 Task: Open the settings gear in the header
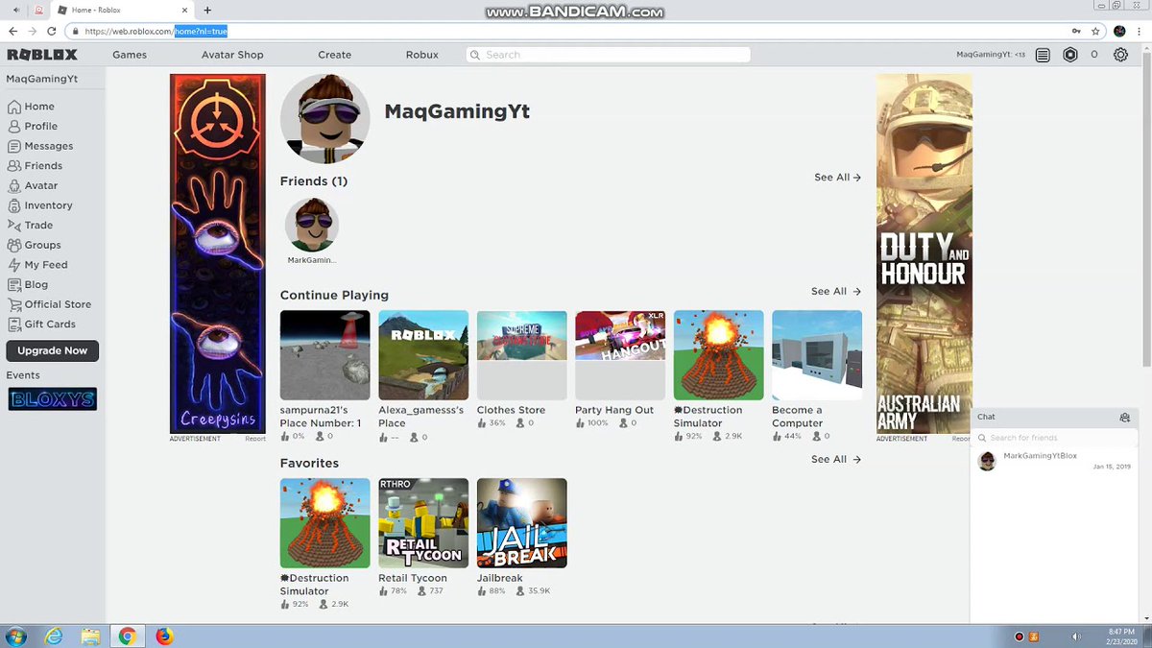(x=1120, y=55)
